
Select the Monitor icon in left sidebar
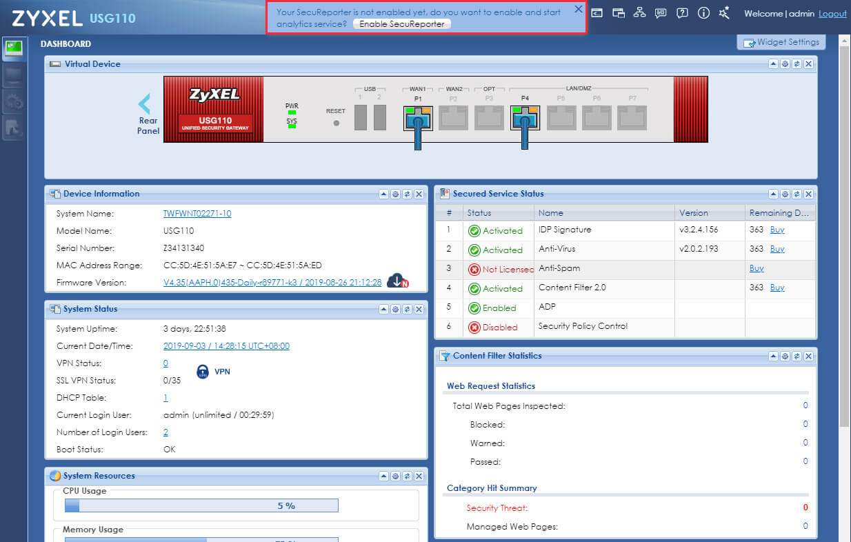click(x=14, y=75)
